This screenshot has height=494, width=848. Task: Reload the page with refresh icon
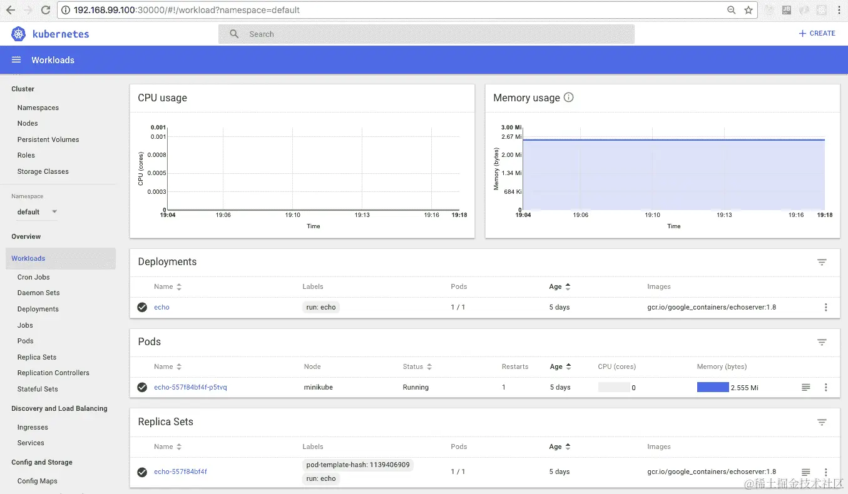[x=45, y=10]
